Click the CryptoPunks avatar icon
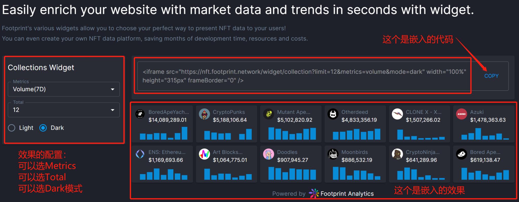The image size is (519, 202). pyautogui.click(x=204, y=114)
